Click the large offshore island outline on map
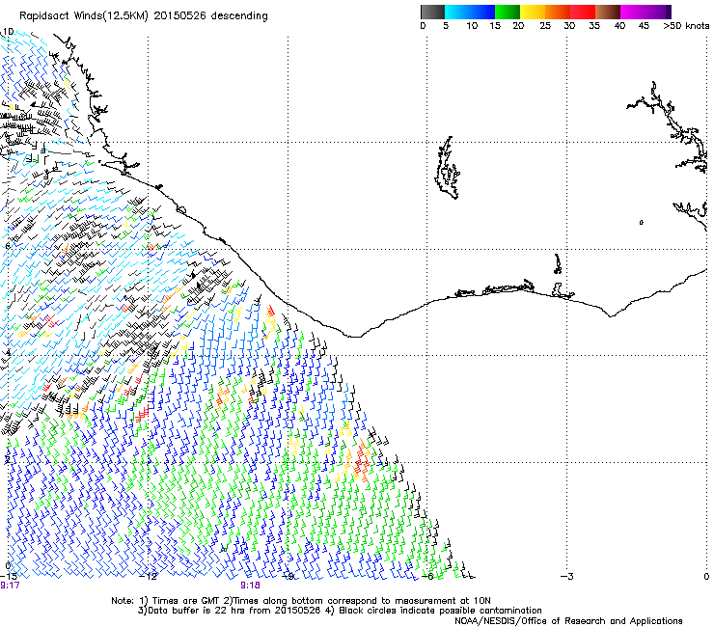714x627 pixels. pos(447,168)
